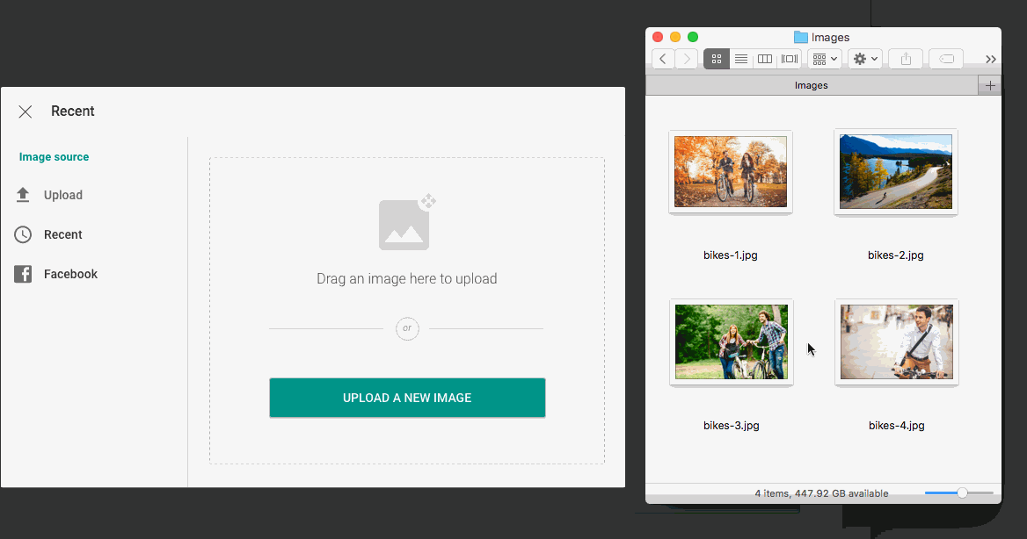
Task: Switch Finder to icon view
Action: (717, 59)
